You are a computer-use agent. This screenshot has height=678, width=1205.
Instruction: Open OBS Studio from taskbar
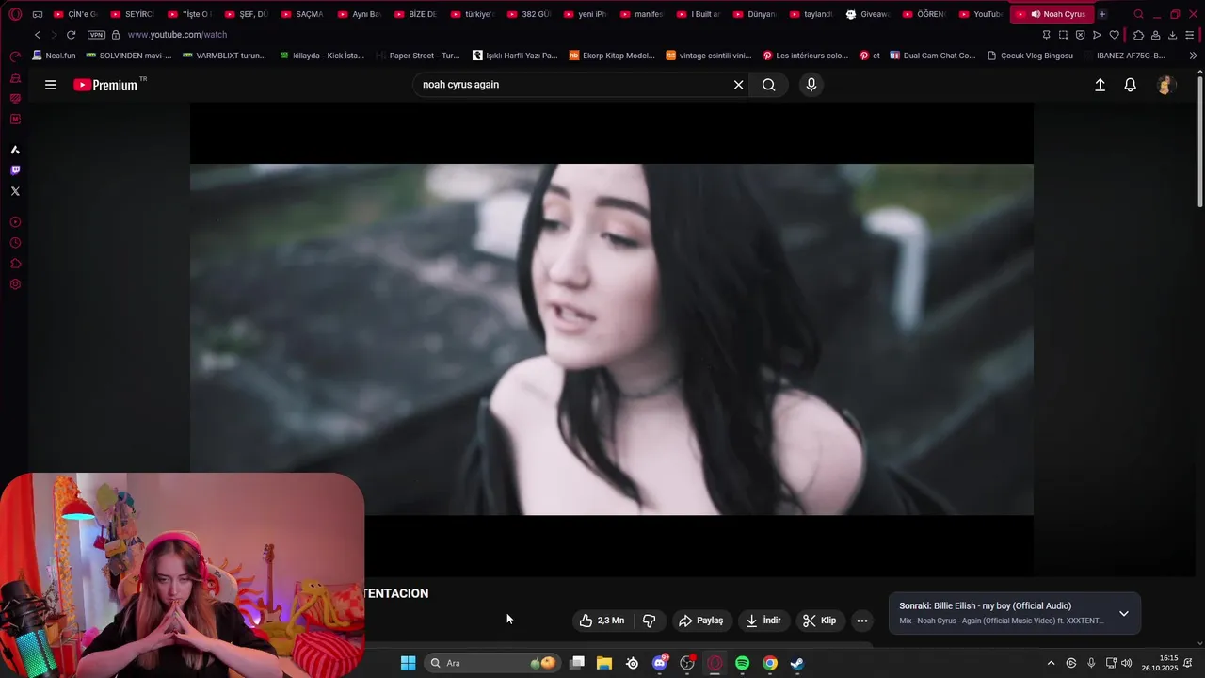click(687, 663)
